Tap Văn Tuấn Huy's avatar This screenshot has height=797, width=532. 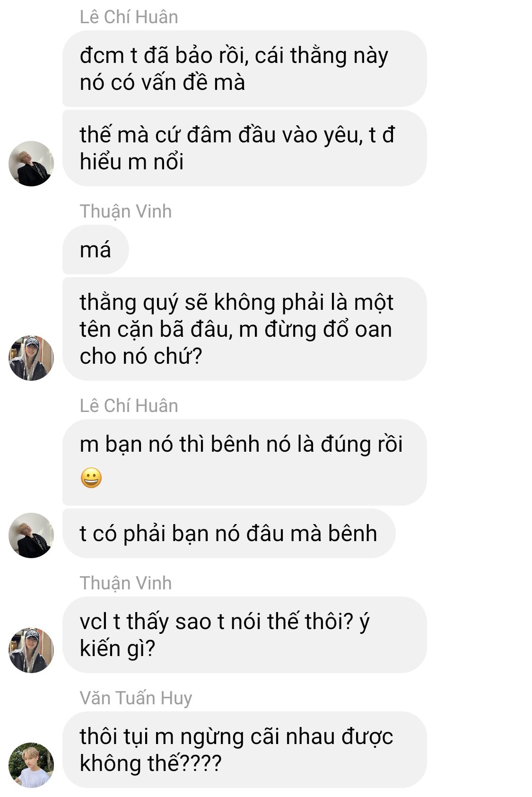point(31,765)
